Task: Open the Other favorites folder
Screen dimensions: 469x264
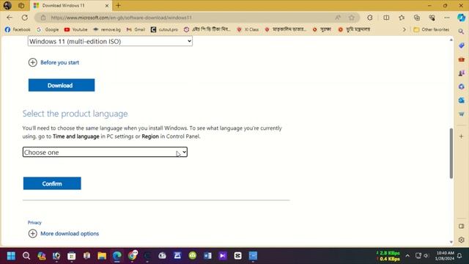Action: point(432,29)
